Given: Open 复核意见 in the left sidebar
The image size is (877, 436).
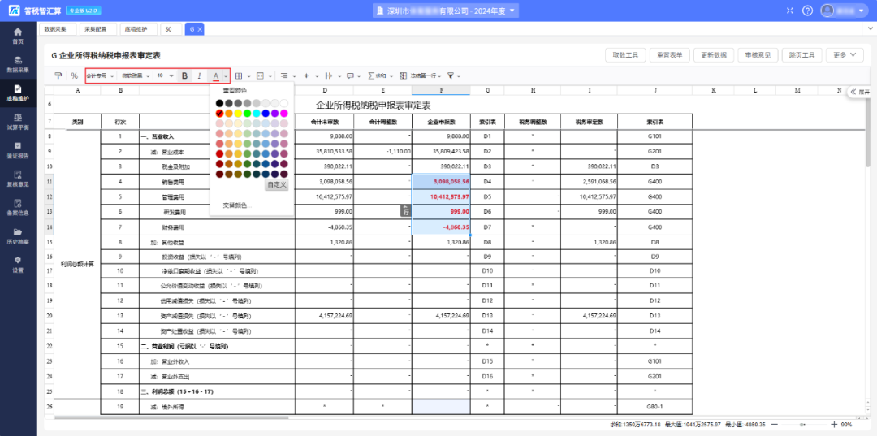Looking at the screenshot, I should [x=18, y=179].
